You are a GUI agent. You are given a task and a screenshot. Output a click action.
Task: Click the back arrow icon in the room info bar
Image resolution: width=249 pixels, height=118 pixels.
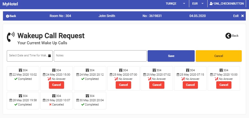[8, 16]
